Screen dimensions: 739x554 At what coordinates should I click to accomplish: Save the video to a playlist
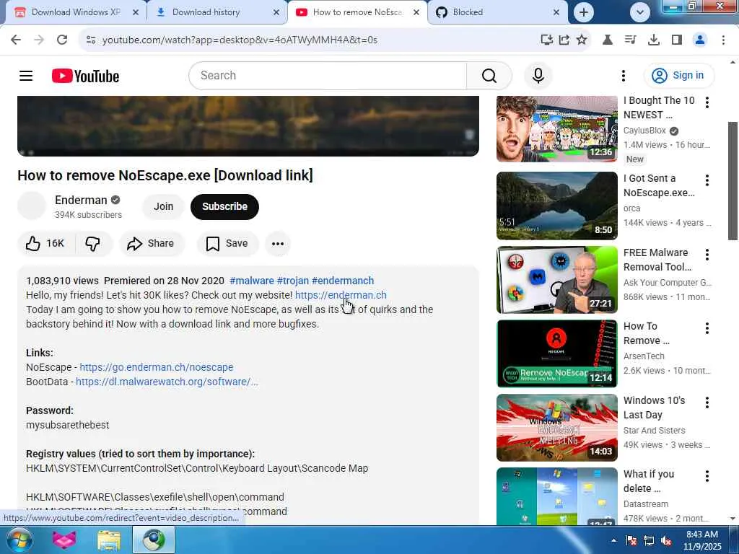pos(227,244)
